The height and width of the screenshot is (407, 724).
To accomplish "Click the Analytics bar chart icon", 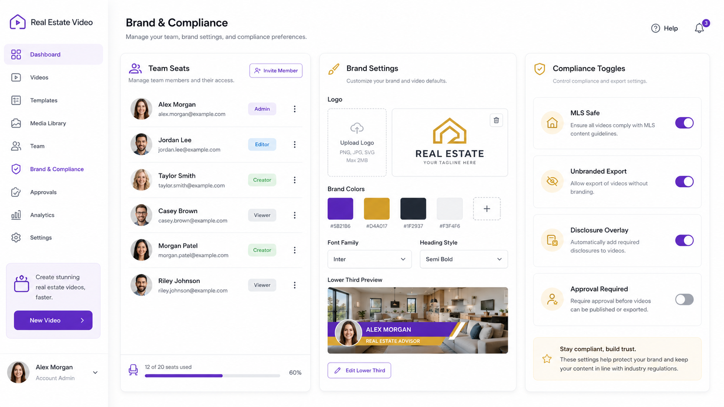I will pos(16,215).
